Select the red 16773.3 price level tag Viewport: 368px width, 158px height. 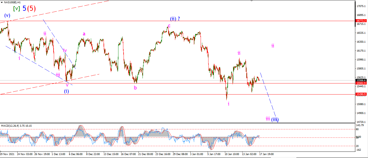point(361,21)
